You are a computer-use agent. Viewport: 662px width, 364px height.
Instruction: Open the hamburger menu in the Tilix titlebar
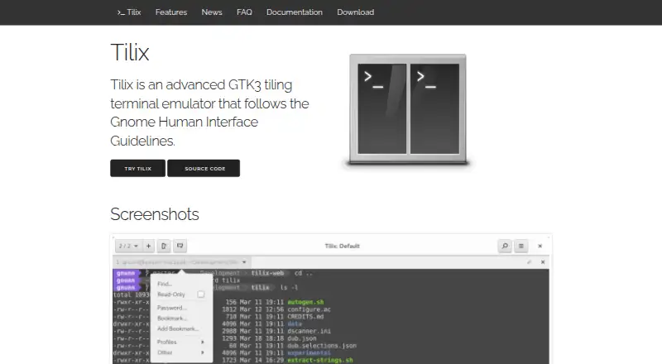[x=521, y=246]
